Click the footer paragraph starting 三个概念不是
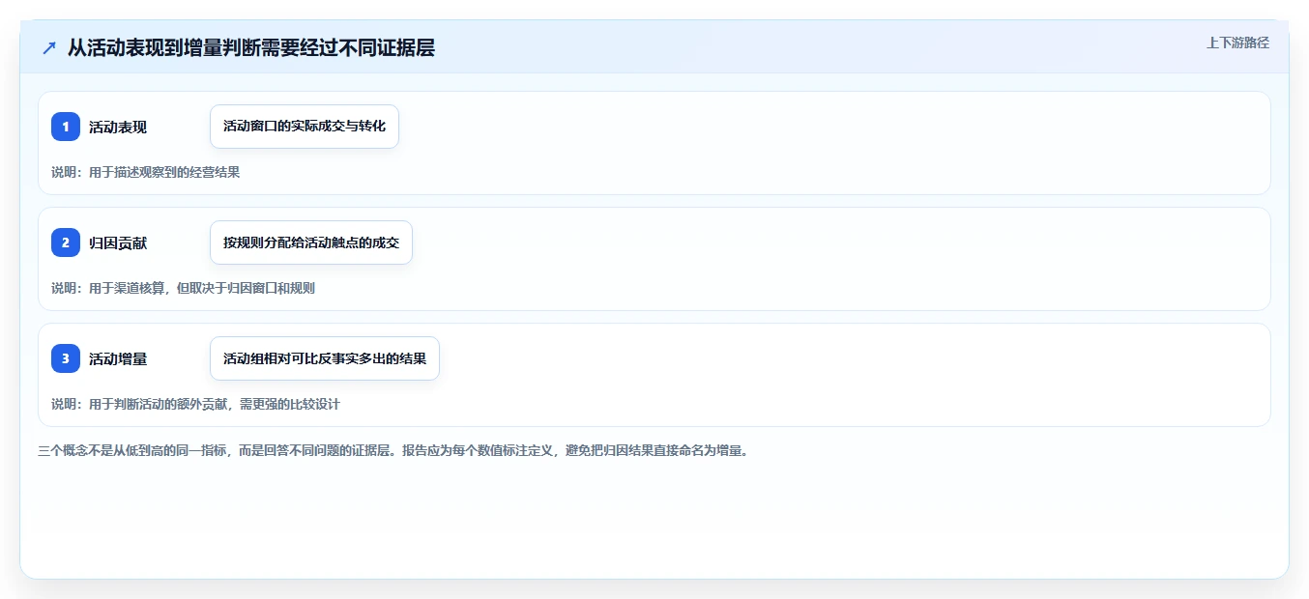The image size is (1309, 599). point(393,450)
